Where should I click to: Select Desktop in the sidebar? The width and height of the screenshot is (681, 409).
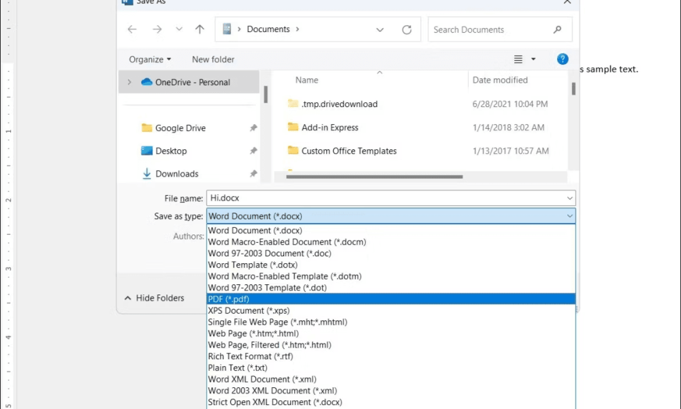tap(171, 151)
